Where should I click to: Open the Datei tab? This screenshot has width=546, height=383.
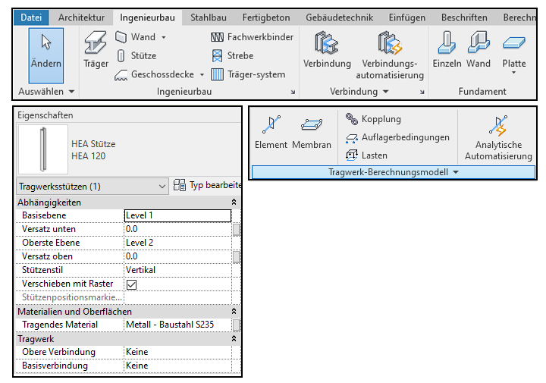pos(31,17)
